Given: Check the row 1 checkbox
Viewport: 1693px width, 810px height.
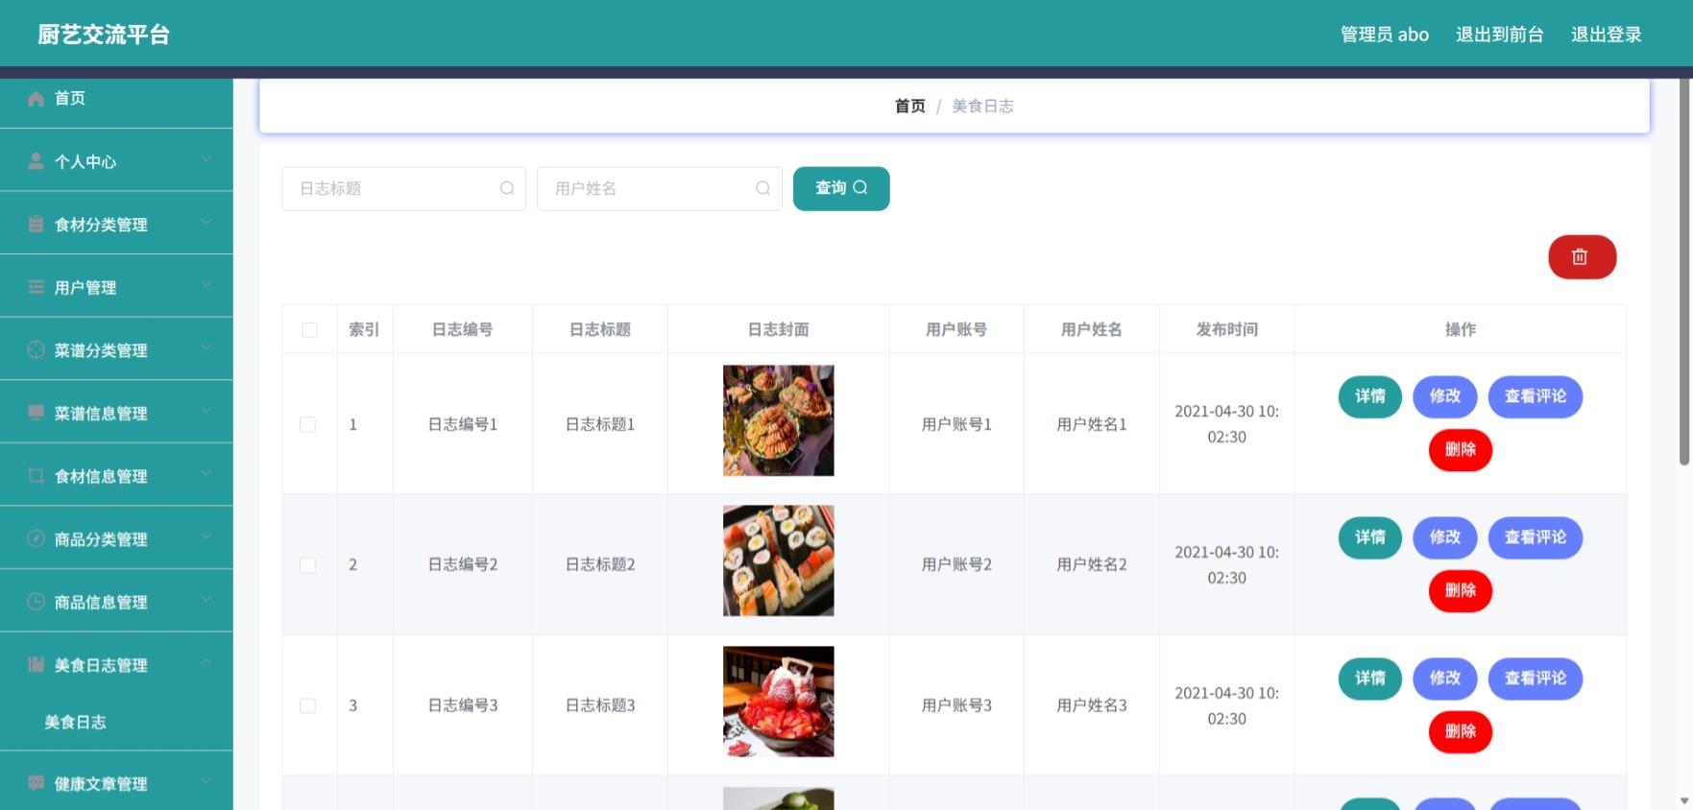Looking at the screenshot, I should tap(307, 424).
